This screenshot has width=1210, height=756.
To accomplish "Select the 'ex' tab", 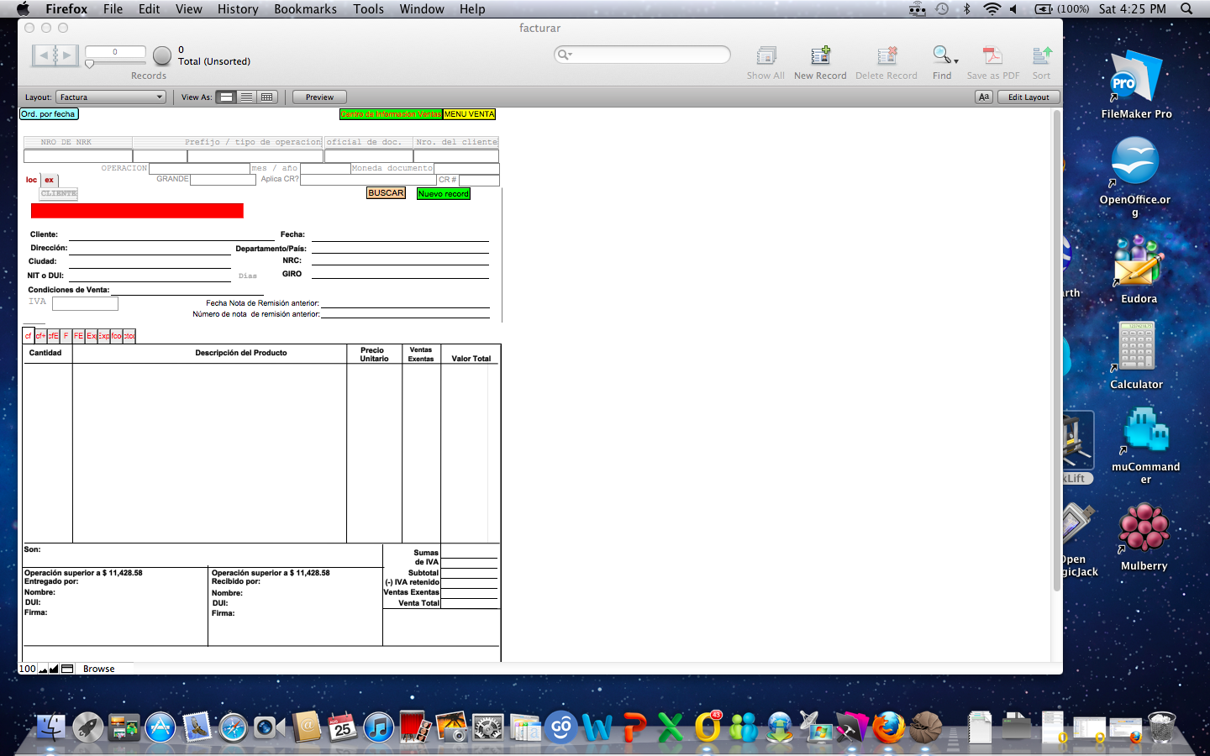I will click(x=49, y=180).
